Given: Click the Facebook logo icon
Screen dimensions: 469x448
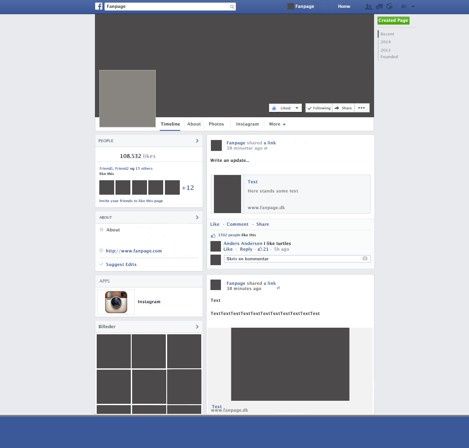Looking at the screenshot, I should [x=99, y=6].
